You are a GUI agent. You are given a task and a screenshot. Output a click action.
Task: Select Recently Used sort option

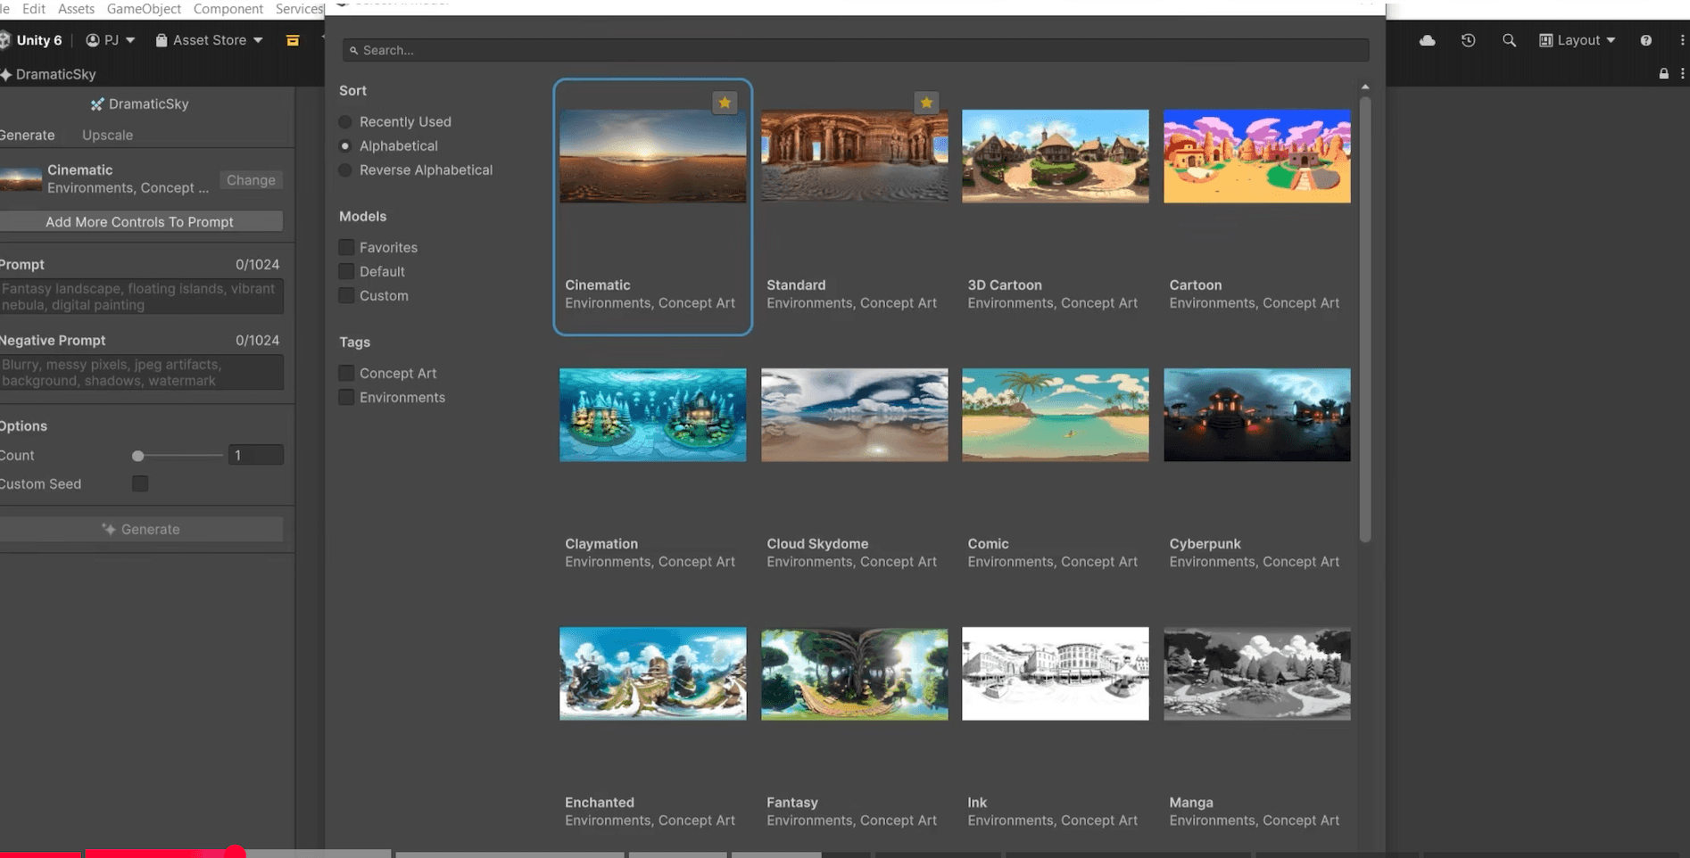[345, 121]
